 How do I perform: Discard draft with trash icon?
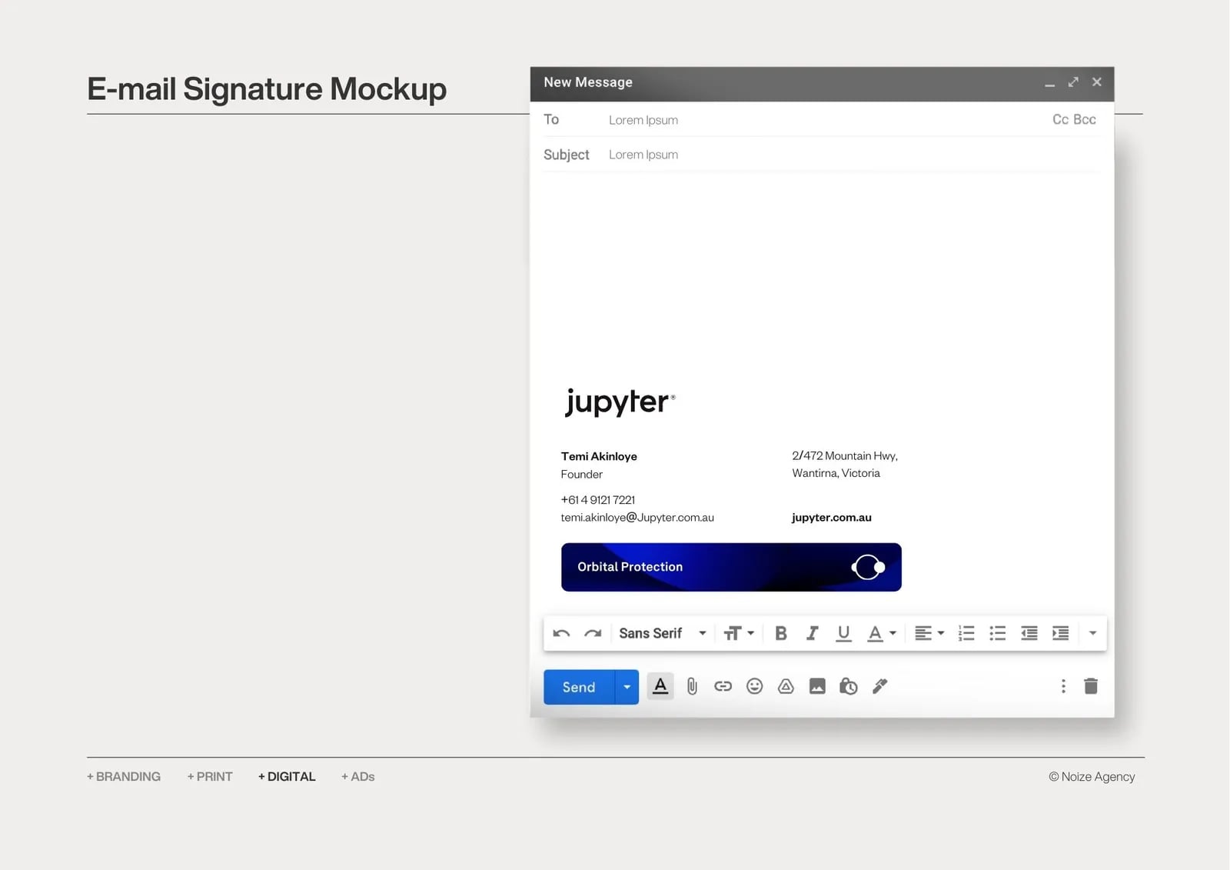[1091, 686]
